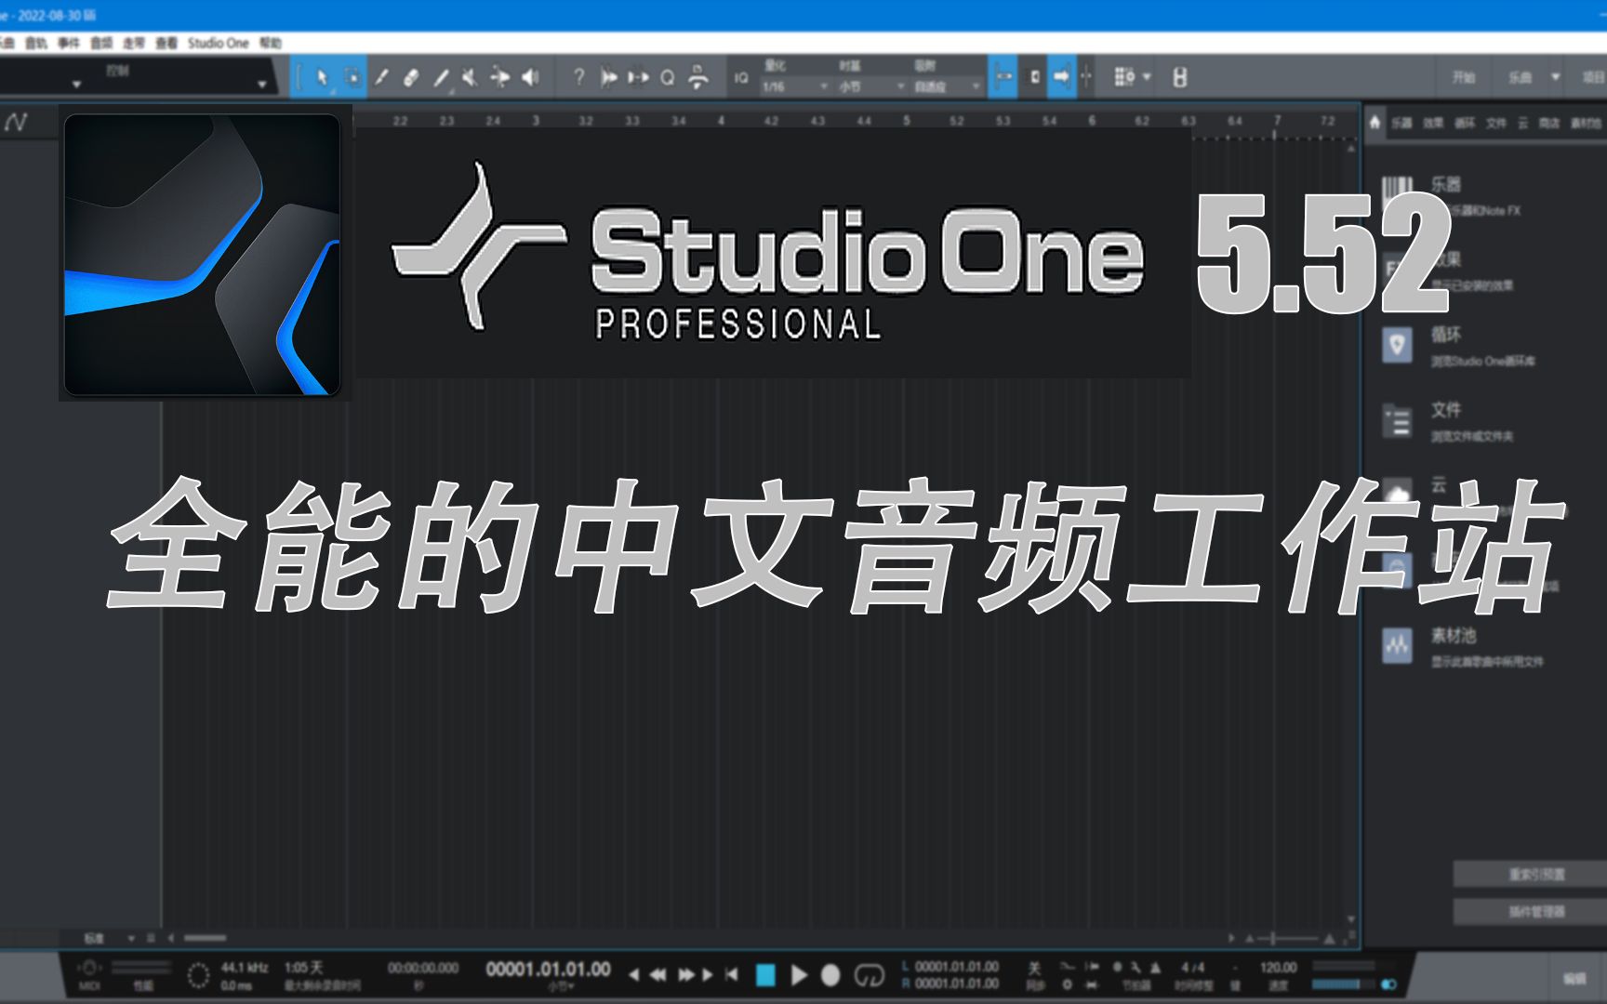Click the 4/4 time signature

[x=1192, y=968]
